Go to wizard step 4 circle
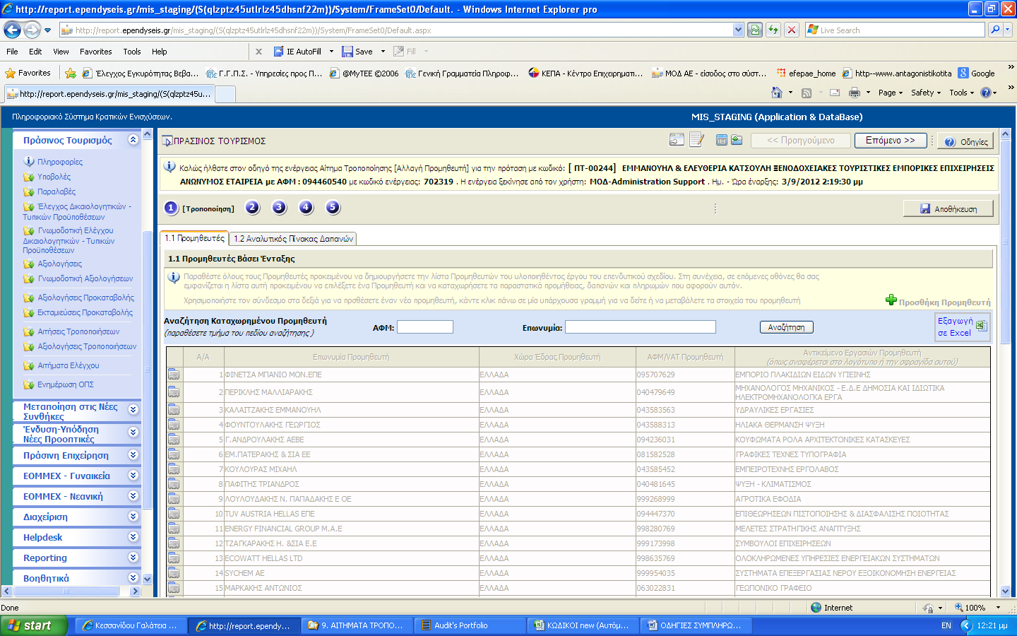This screenshot has height=636, width=1017. coord(306,207)
